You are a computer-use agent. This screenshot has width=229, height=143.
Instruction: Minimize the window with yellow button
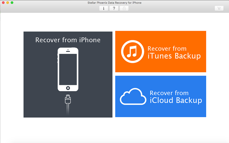click(x=7, y=3)
